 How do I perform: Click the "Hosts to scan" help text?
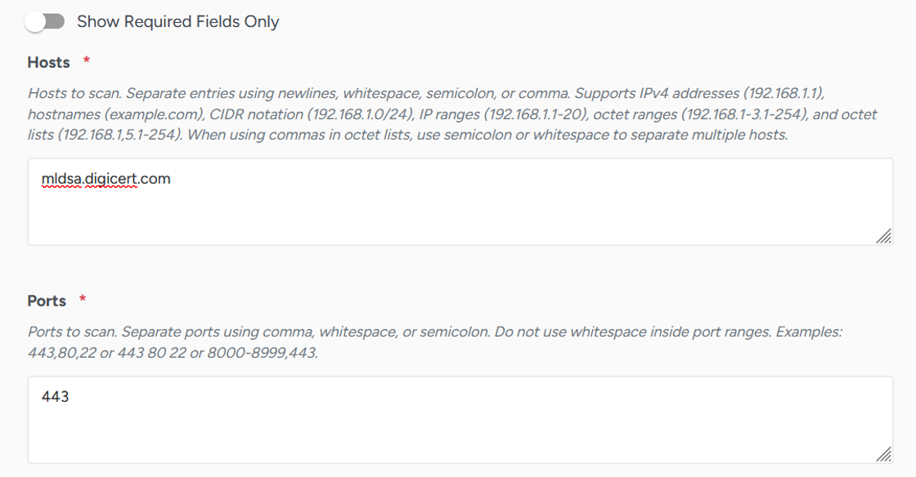pos(74,93)
